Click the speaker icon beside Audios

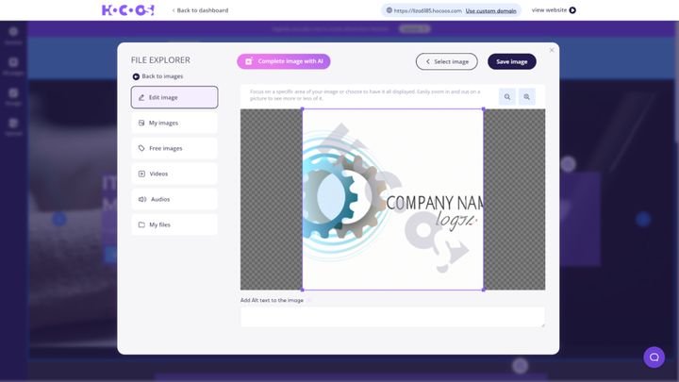[x=142, y=199]
